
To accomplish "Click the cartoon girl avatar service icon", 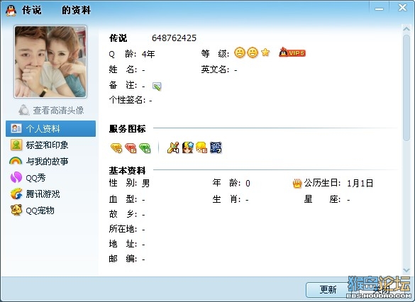I will (187, 147).
